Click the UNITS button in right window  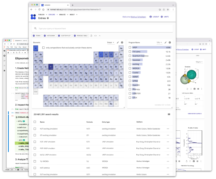click(x=203, y=50)
